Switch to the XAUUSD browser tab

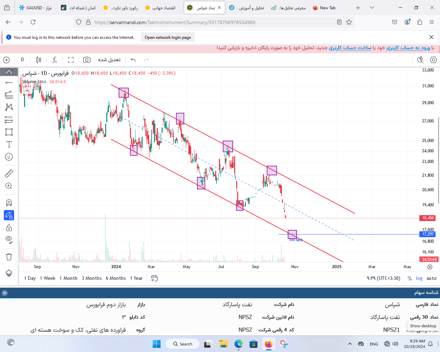coord(35,8)
